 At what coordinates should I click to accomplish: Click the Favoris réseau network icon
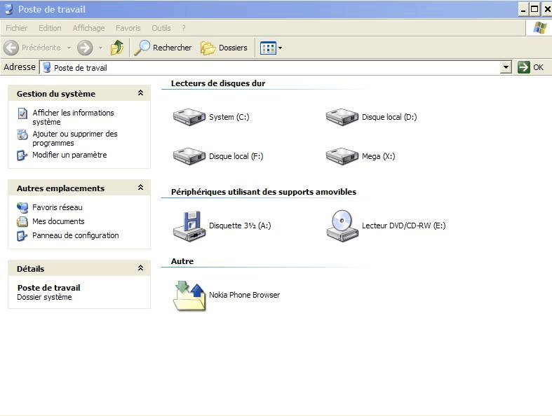point(22,207)
